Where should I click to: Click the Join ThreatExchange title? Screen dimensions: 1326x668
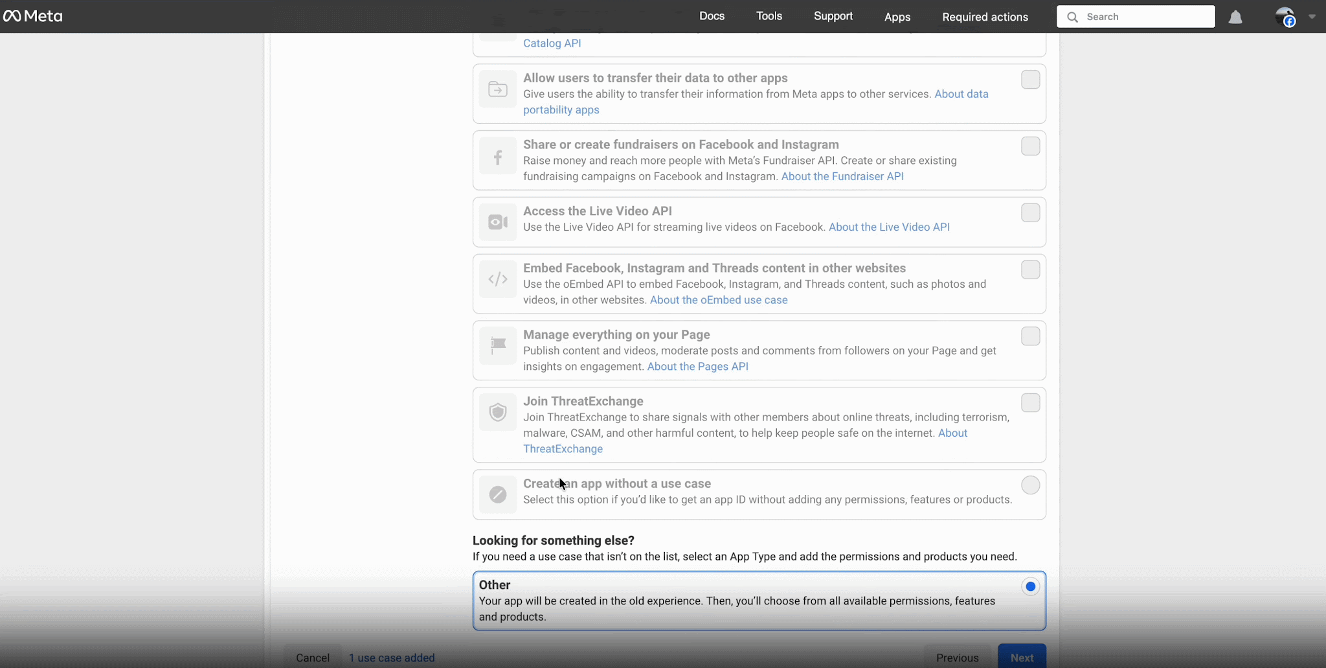point(583,401)
